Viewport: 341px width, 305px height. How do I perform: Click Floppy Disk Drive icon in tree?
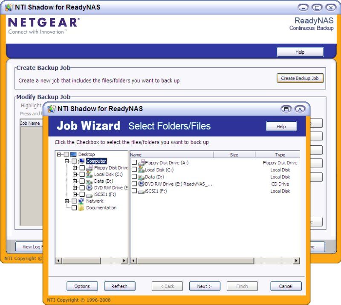coord(89,168)
